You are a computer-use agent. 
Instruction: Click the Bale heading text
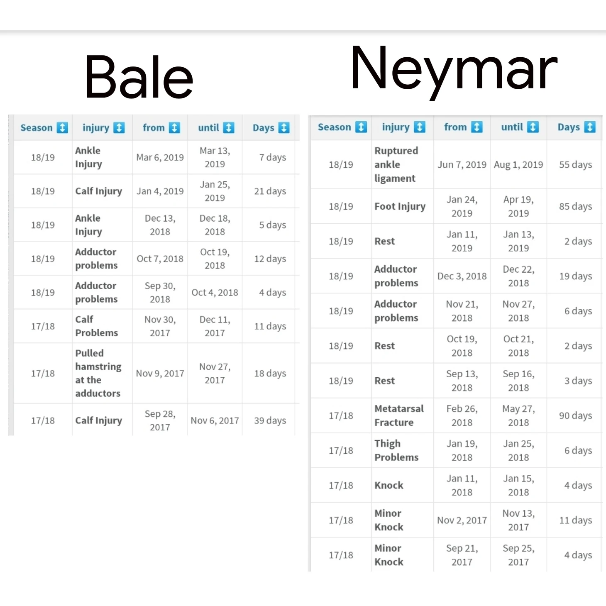[139, 77]
